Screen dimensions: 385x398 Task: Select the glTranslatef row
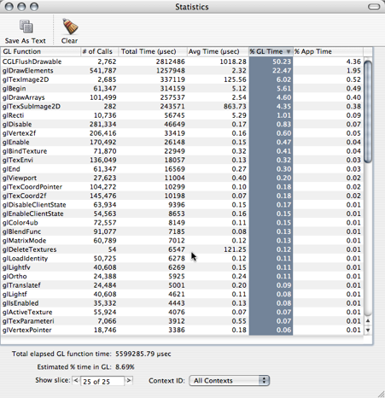point(182,285)
